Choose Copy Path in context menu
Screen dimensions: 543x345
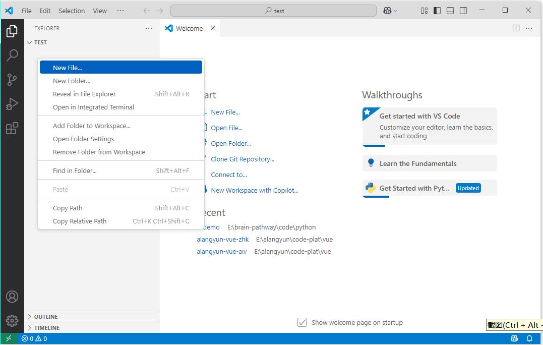pos(121,208)
